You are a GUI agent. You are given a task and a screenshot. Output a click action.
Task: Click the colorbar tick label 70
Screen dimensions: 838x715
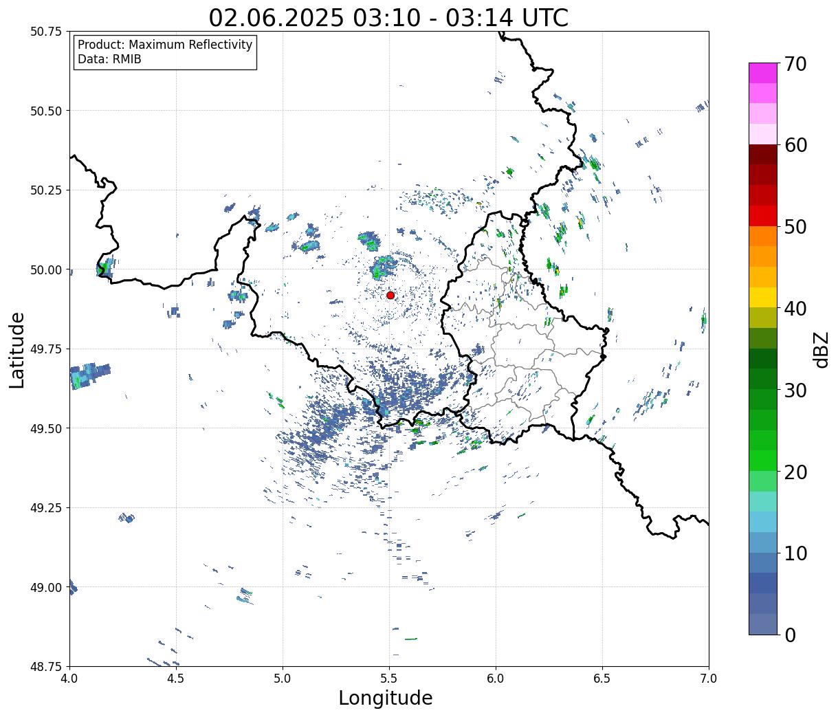click(x=795, y=63)
